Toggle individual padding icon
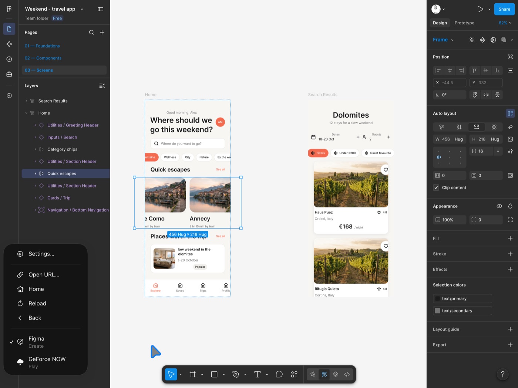Viewport: 518px width, 388px height. coord(510,175)
